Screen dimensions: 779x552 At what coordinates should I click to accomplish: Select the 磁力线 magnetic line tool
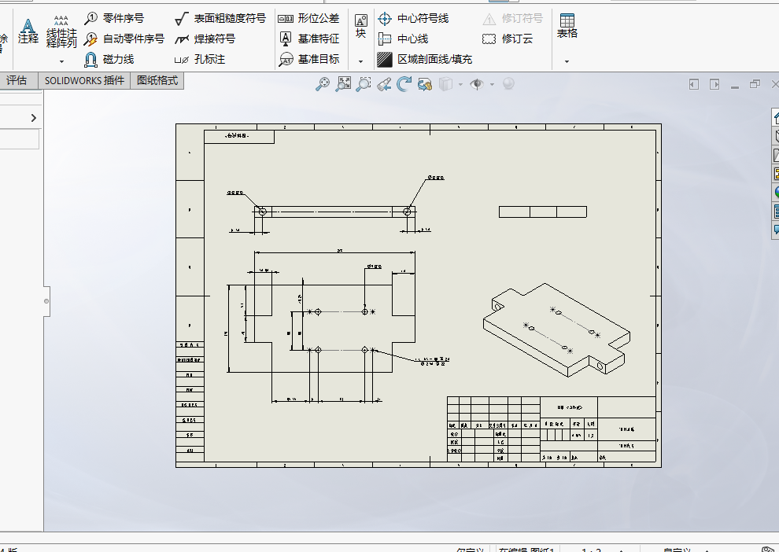[x=109, y=59]
